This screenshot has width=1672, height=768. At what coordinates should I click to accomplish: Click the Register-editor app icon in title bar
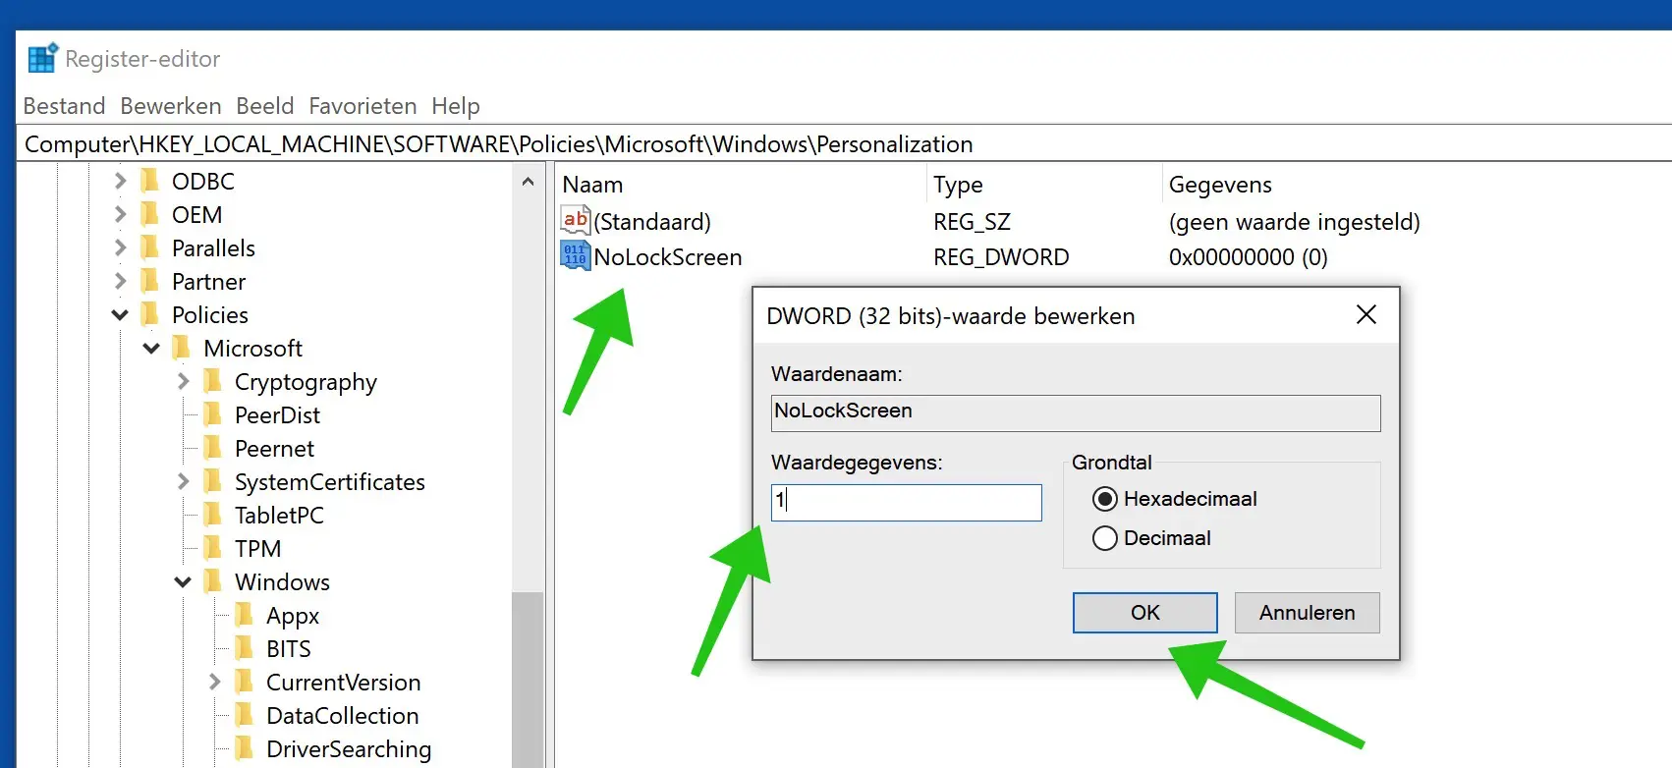click(42, 58)
